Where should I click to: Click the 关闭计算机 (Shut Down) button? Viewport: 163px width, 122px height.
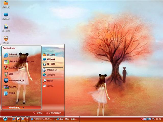click(x=54, y=113)
